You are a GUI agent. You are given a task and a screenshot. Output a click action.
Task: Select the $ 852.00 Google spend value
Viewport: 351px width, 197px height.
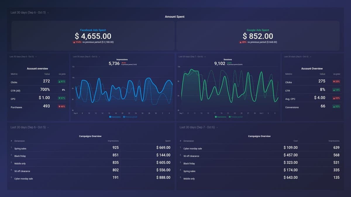tap(258, 36)
